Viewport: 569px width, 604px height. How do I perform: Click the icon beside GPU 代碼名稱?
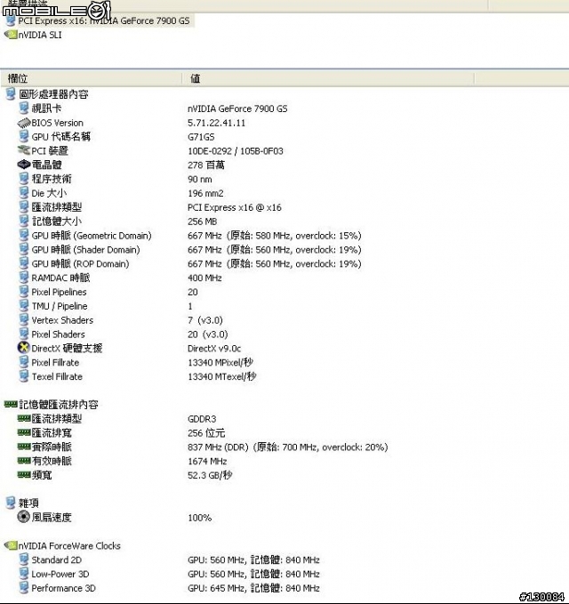pos(24,136)
